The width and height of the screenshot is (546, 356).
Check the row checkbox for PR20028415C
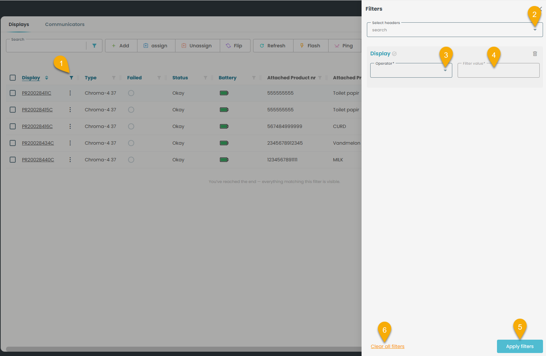tap(13, 110)
